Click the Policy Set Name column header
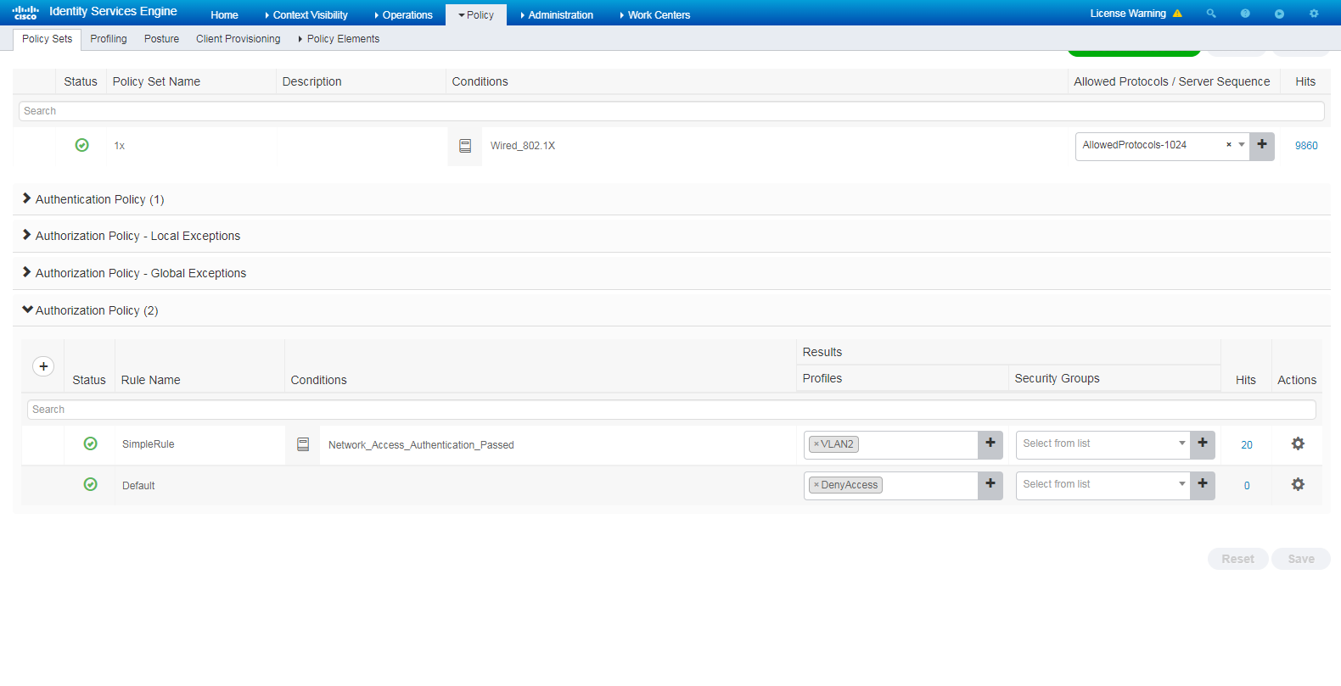This screenshot has height=686, width=1341. click(156, 81)
